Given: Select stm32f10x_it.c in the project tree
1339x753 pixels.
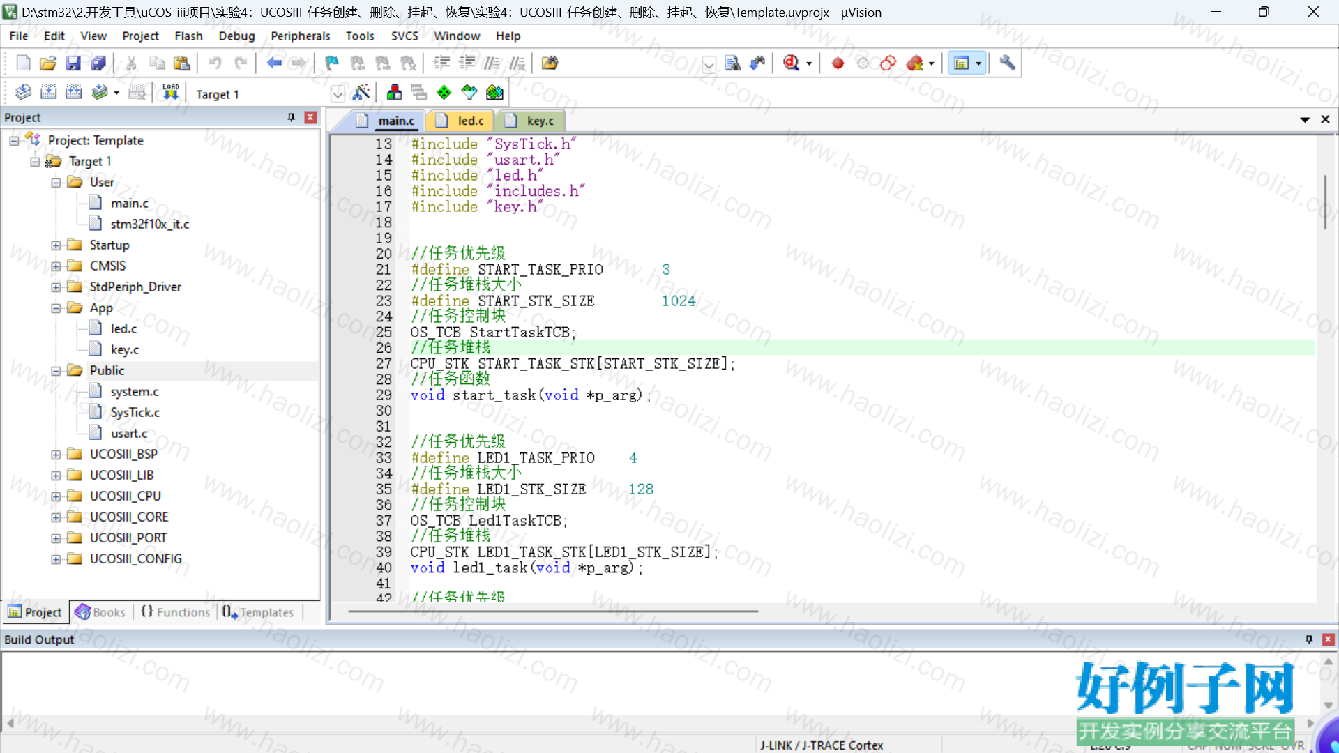Looking at the screenshot, I should (x=149, y=224).
